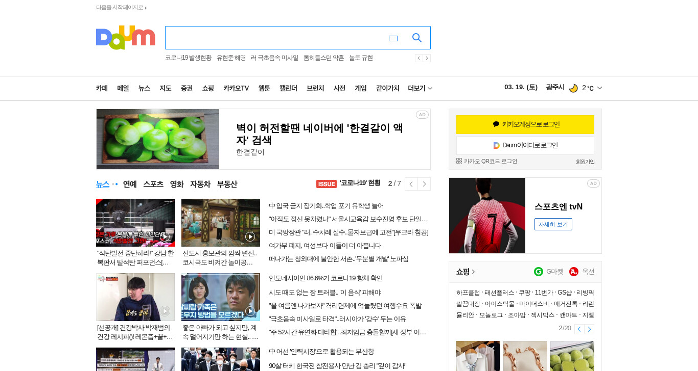The height and width of the screenshot is (371, 698).
Task: Click the 광주시 location text
Action: pos(555,88)
